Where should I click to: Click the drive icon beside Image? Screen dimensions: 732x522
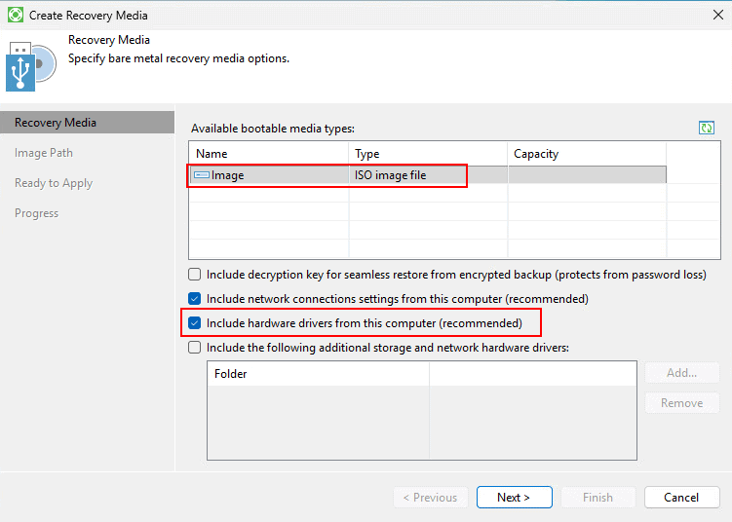pyautogui.click(x=202, y=175)
